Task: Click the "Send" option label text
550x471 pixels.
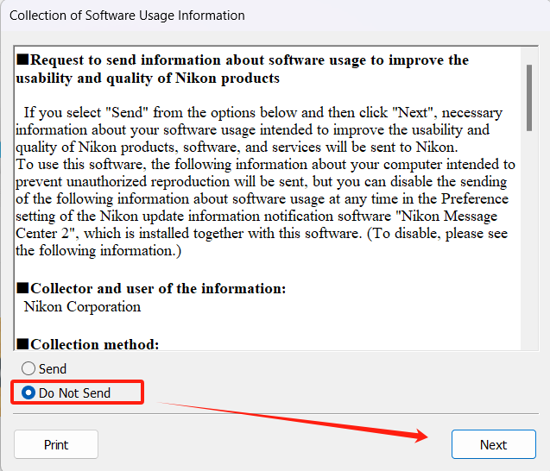Action: pyautogui.click(x=53, y=369)
